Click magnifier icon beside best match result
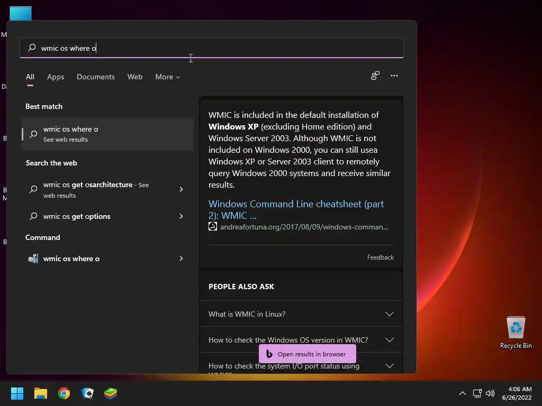The height and width of the screenshot is (406, 542). click(x=33, y=134)
